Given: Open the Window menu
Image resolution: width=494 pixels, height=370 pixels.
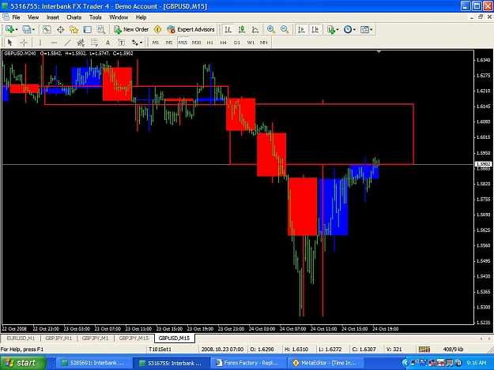Looking at the screenshot, I should [119, 17].
